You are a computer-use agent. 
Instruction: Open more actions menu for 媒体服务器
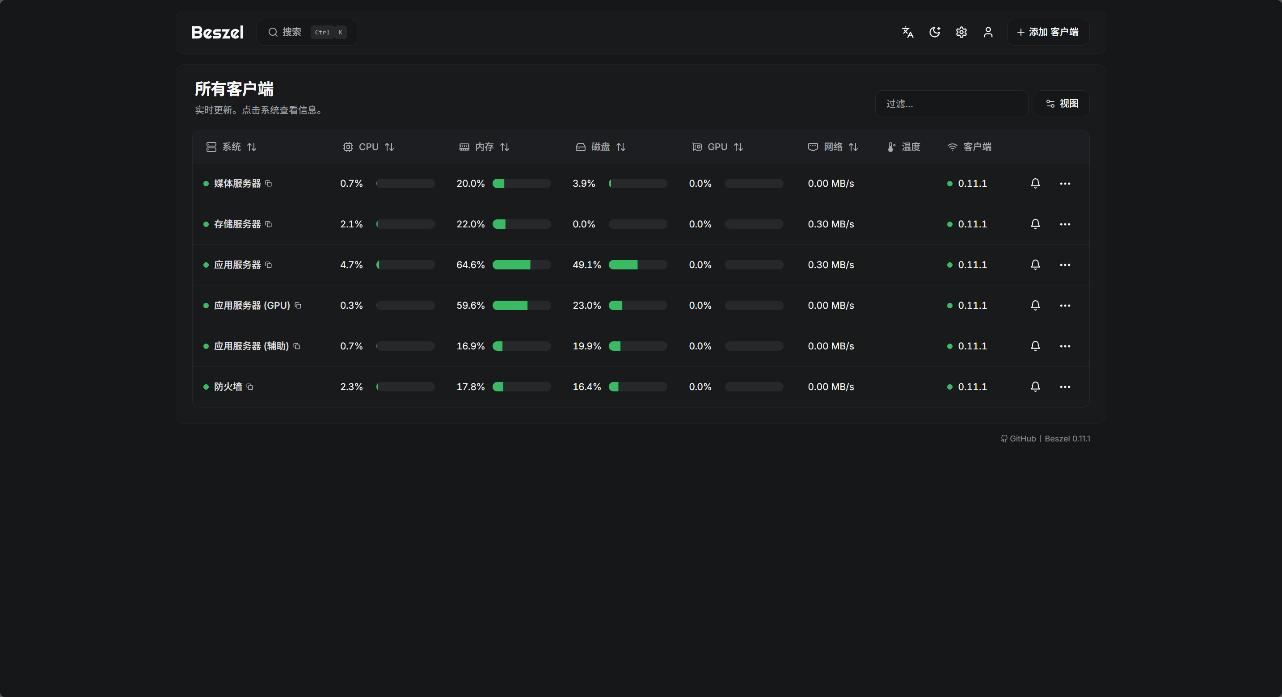point(1065,184)
